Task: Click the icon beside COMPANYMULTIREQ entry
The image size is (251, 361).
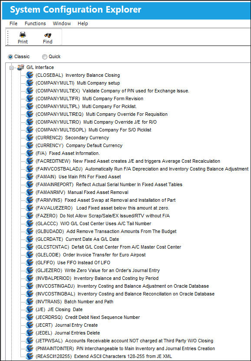Action: point(30,114)
